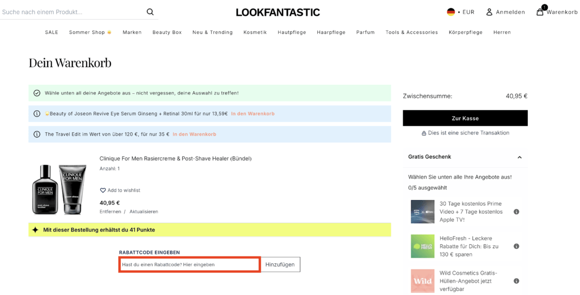The image size is (580, 295).
Task: Click the 'Anzahl: 1' quantity text
Action: coord(109,169)
